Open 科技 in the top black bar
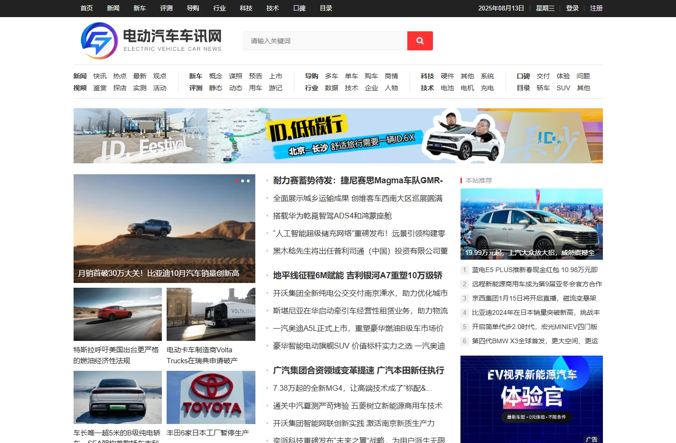The width and height of the screenshot is (676, 443). pyautogui.click(x=246, y=8)
